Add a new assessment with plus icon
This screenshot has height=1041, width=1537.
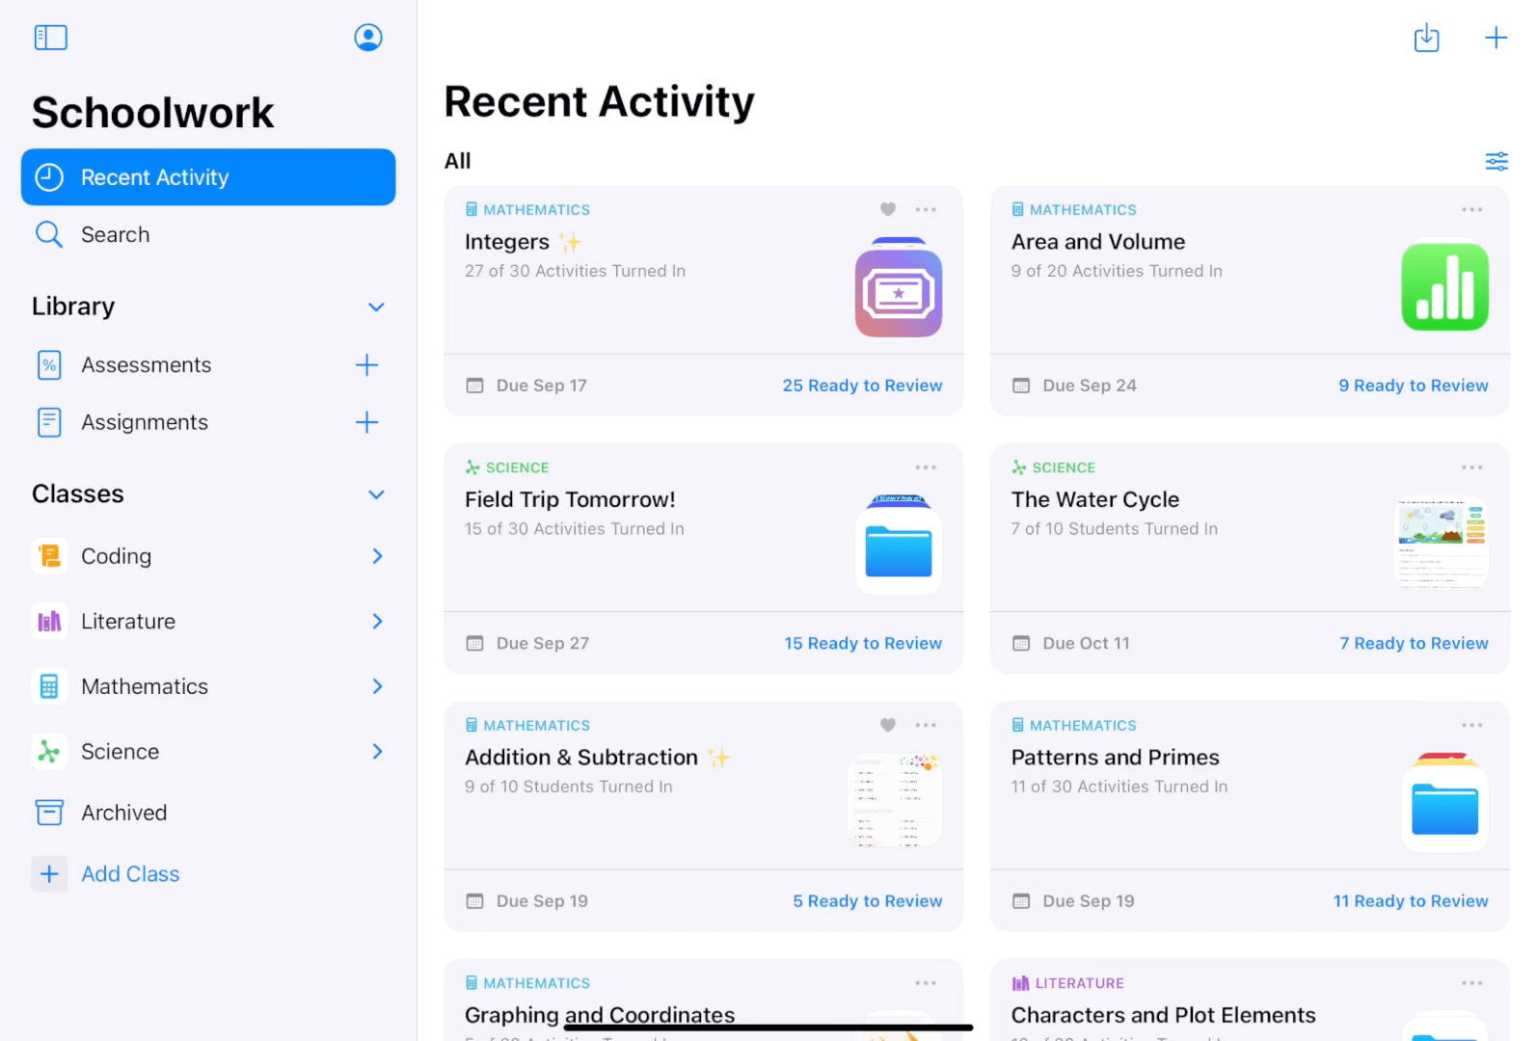[366, 365]
